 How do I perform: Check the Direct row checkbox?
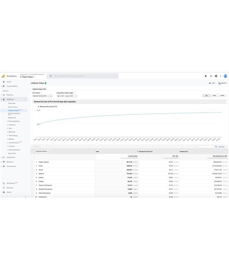[x=32, y=166]
